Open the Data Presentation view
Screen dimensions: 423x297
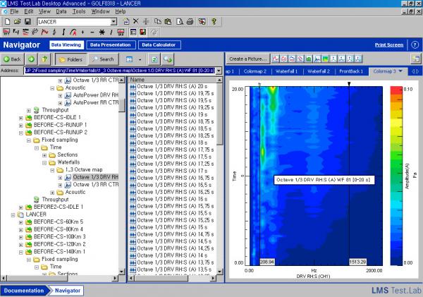(x=111, y=45)
